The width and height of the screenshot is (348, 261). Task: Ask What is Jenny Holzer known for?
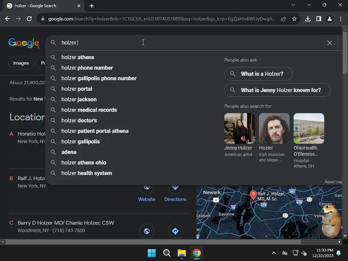(277, 90)
